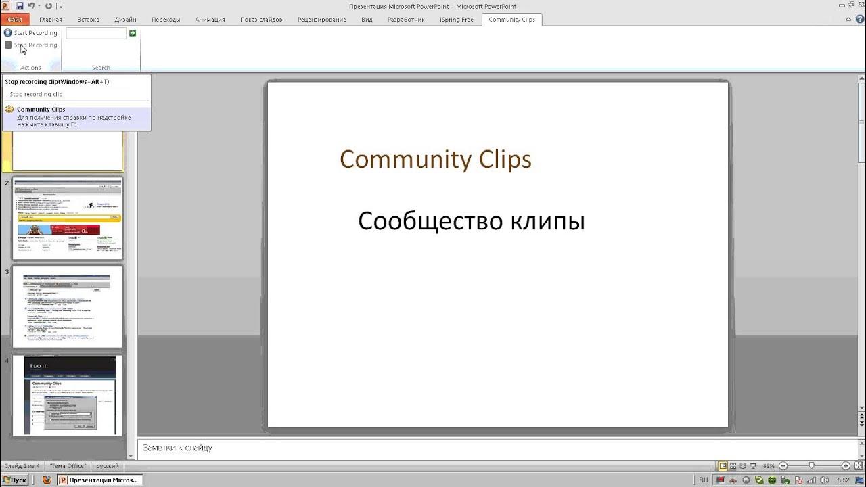Switch to Reading view
The width and height of the screenshot is (866, 487).
click(x=742, y=466)
